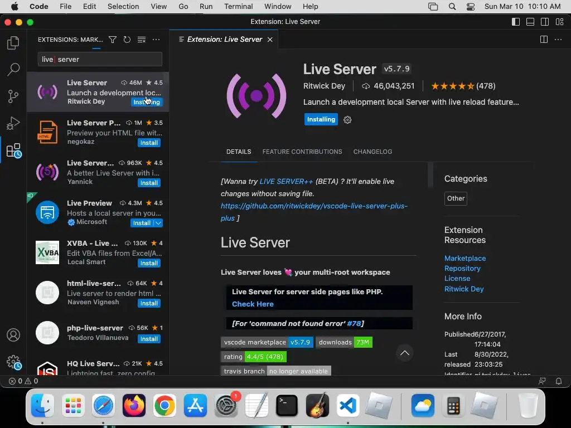The image size is (571, 428).
Task: Launch Terminal from the Dock
Action: click(287, 406)
